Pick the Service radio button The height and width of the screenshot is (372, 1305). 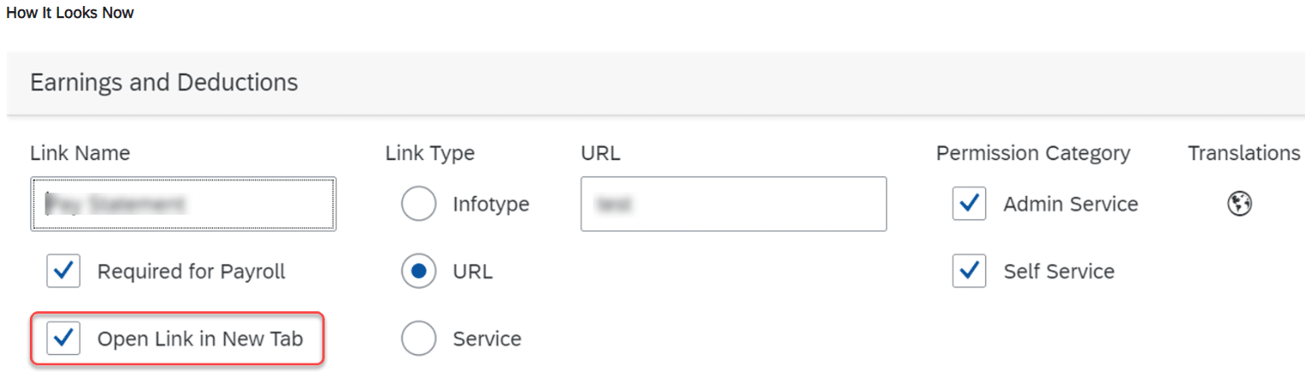pos(419,339)
